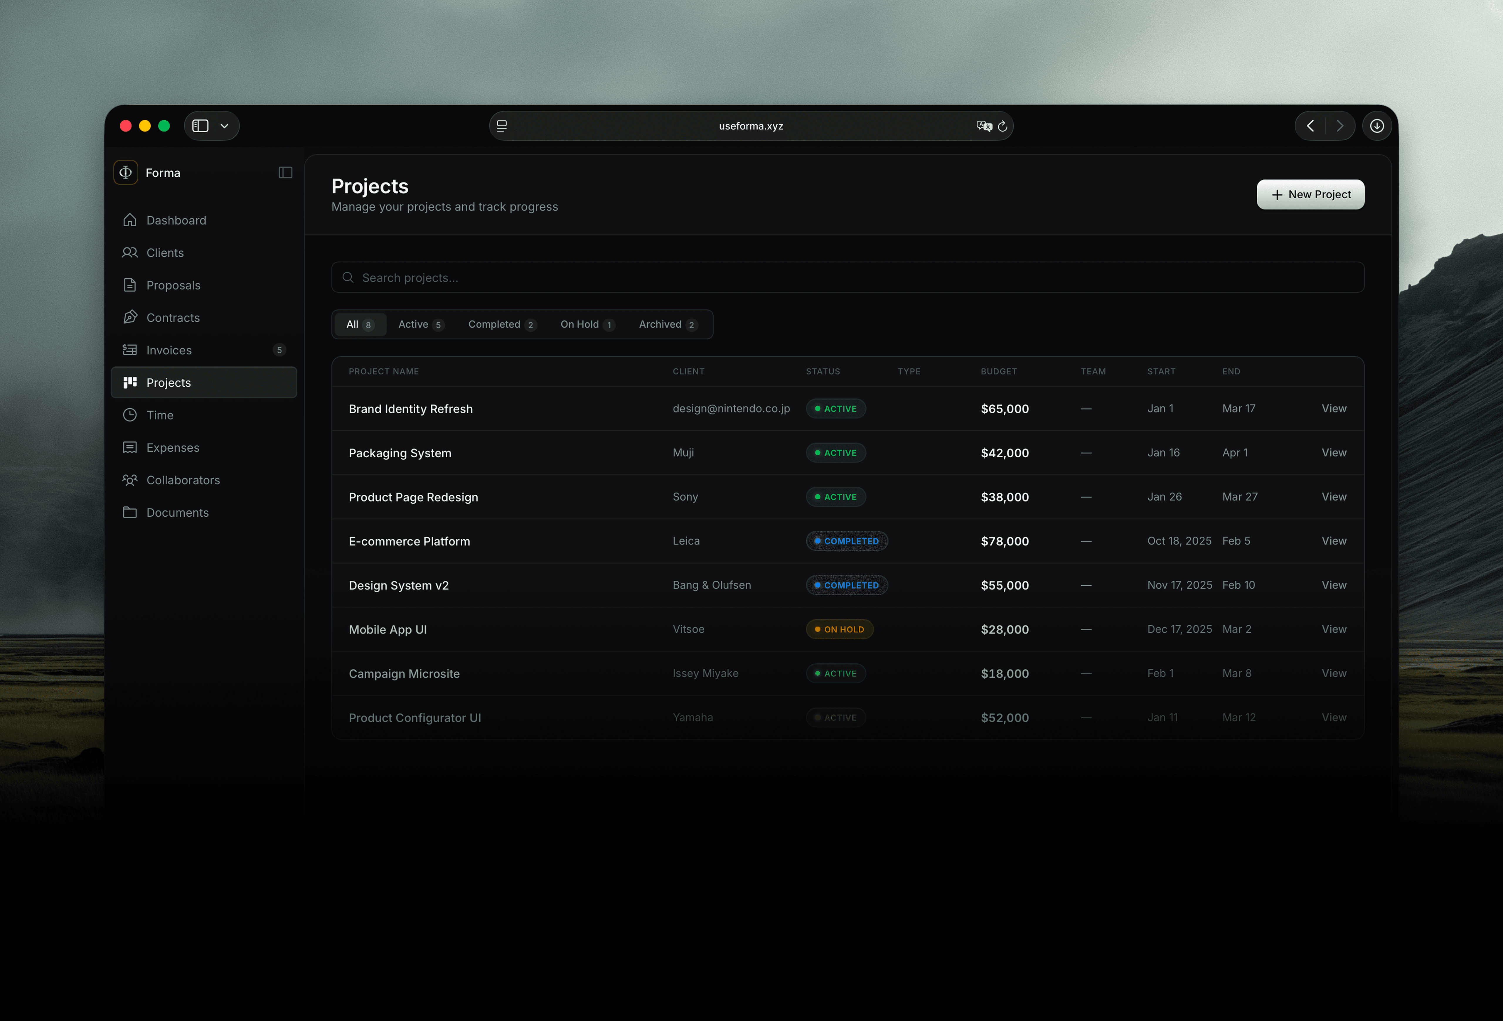This screenshot has height=1021, width=1503.
Task: Click the Expenses receipt icon
Action: coord(130,447)
